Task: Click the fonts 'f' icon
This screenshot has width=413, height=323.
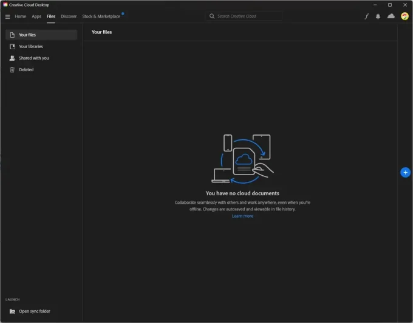Action: 366,16
